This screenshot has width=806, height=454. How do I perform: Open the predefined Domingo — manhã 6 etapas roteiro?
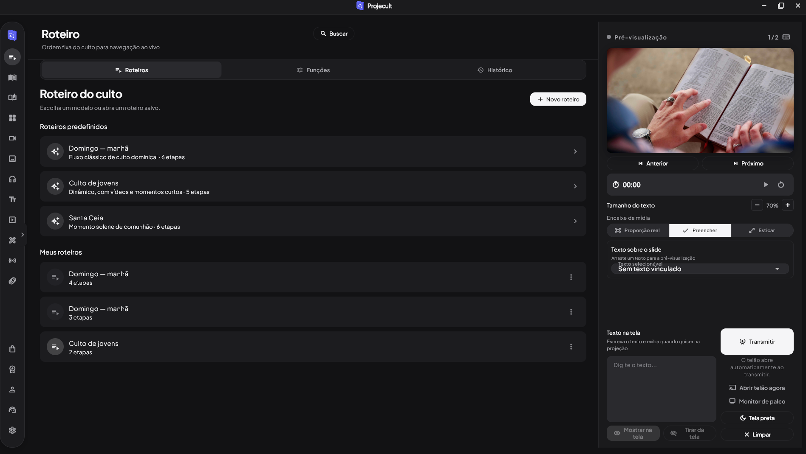313,151
